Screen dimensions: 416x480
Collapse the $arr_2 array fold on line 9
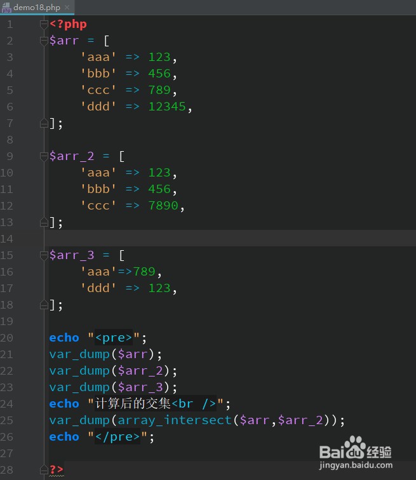point(44,156)
